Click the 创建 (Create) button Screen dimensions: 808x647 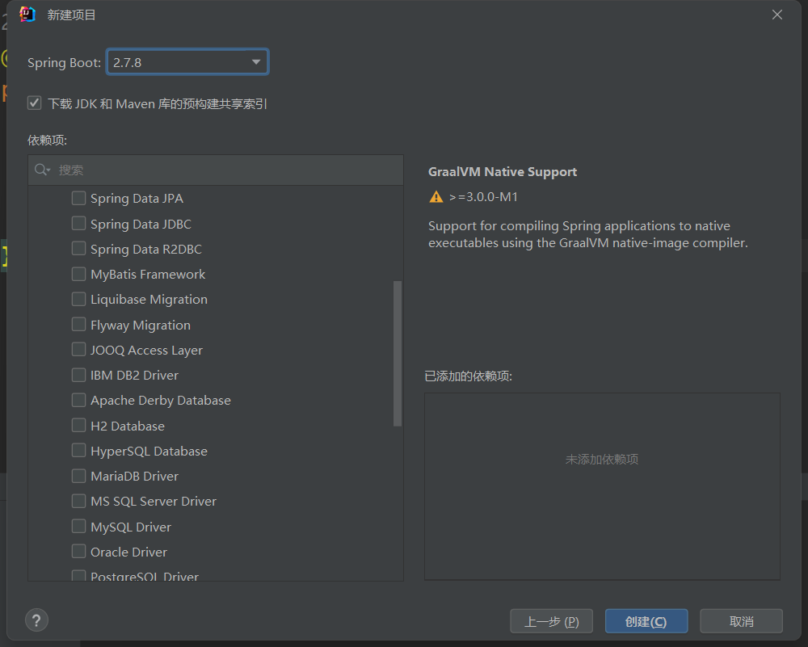(x=646, y=621)
